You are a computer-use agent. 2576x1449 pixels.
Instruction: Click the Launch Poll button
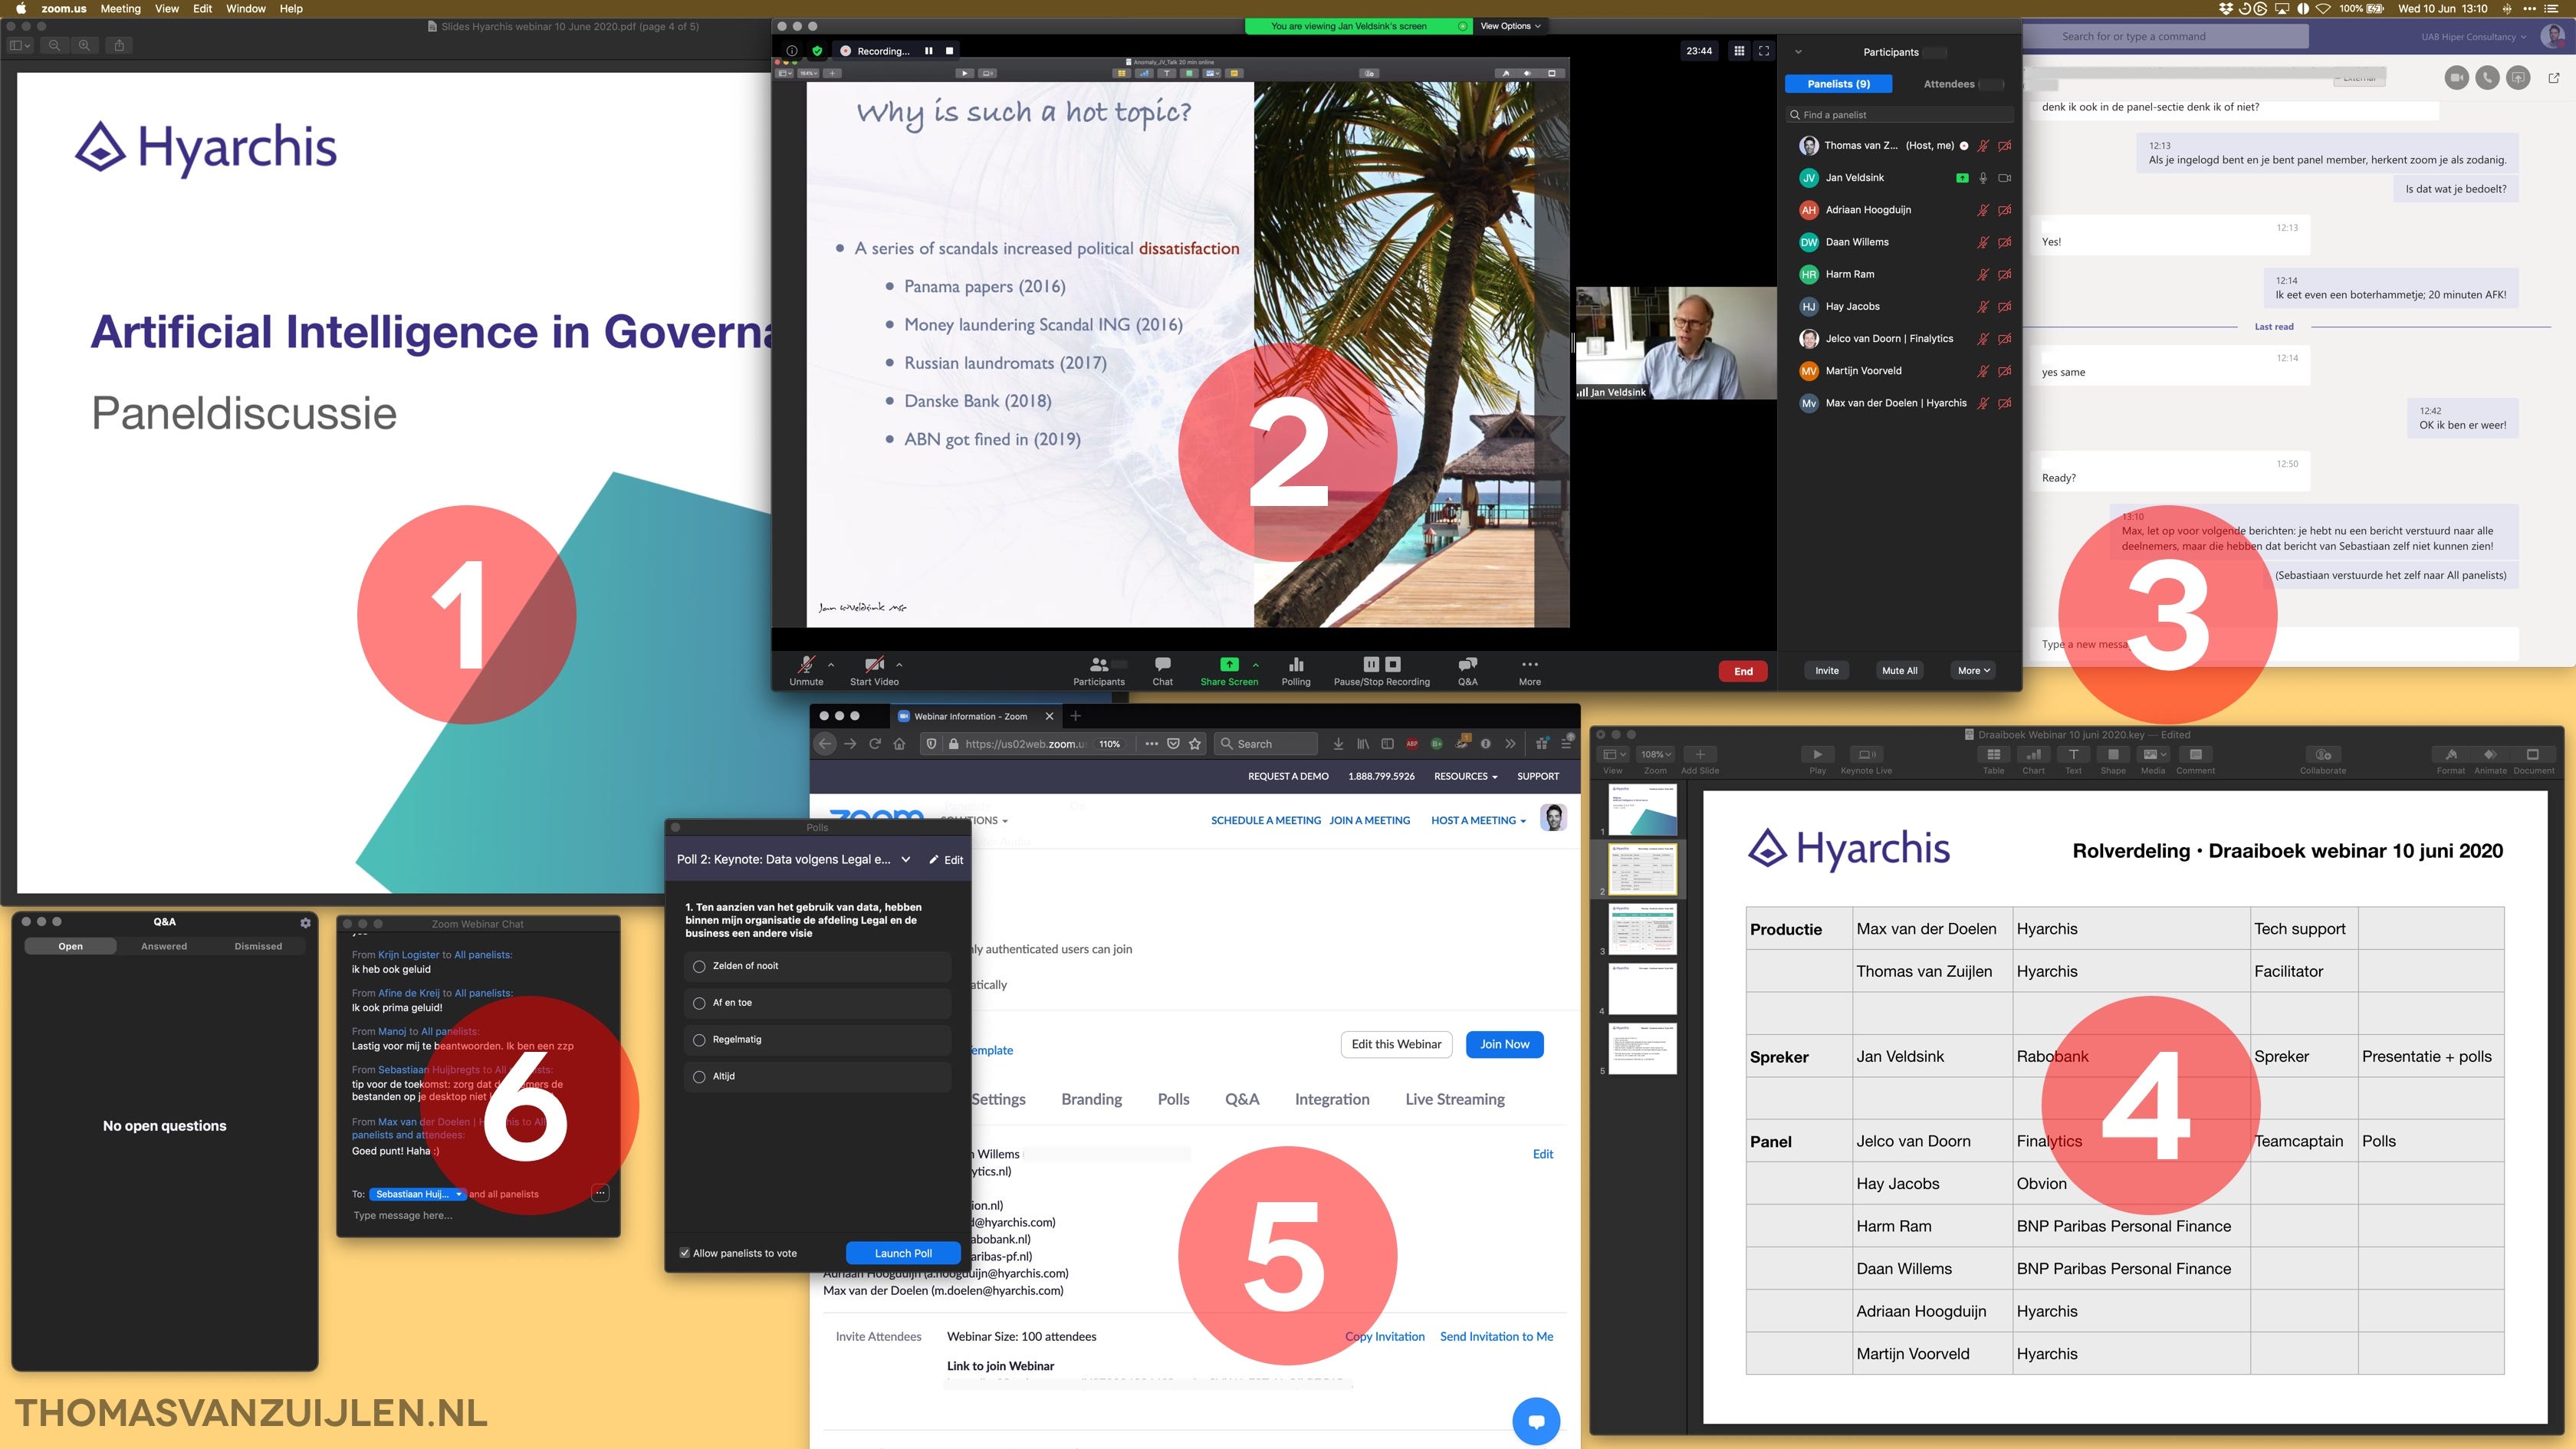point(903,1253)
